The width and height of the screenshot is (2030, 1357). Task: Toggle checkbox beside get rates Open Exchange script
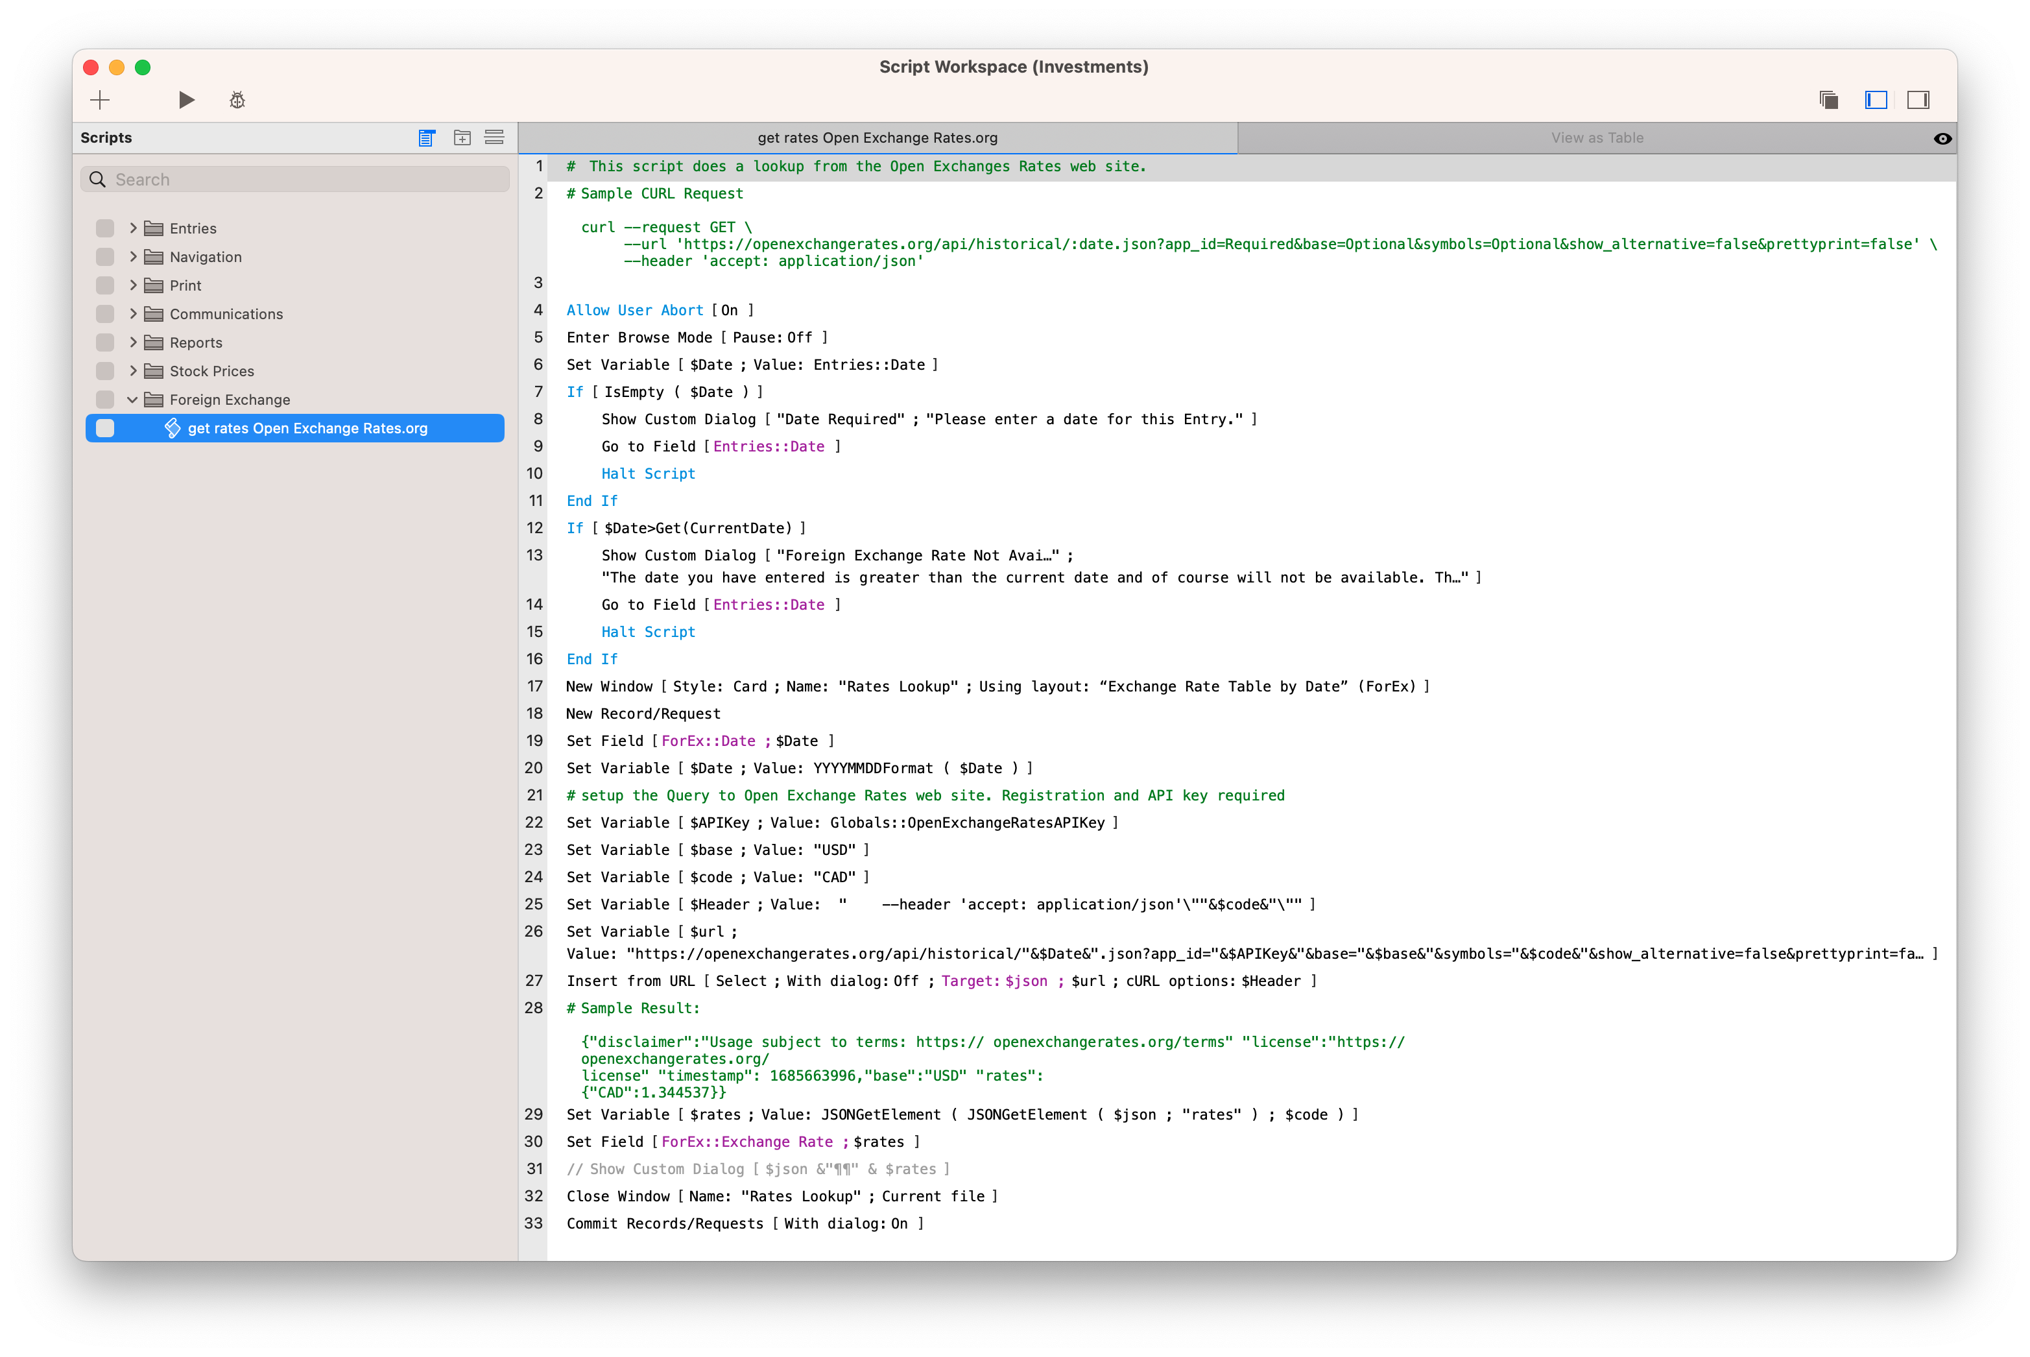pos(104,428)
